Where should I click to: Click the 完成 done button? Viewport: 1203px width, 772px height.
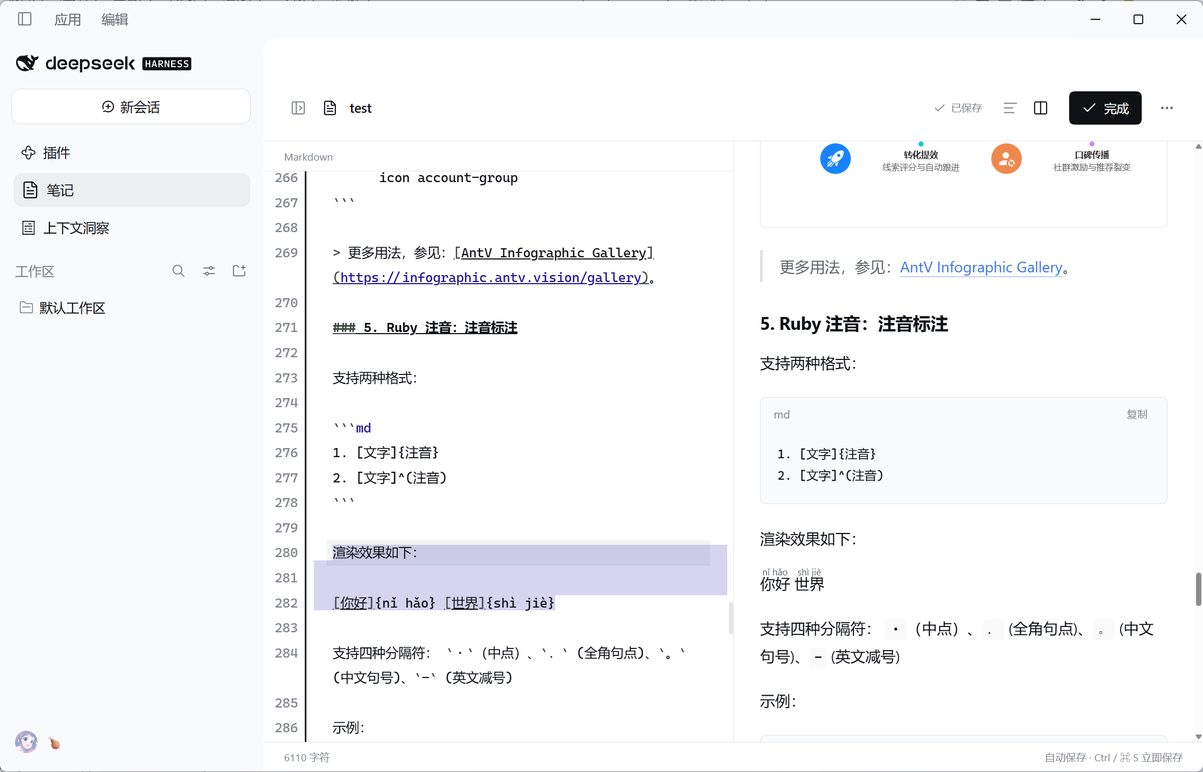[x=1105, y=108]
